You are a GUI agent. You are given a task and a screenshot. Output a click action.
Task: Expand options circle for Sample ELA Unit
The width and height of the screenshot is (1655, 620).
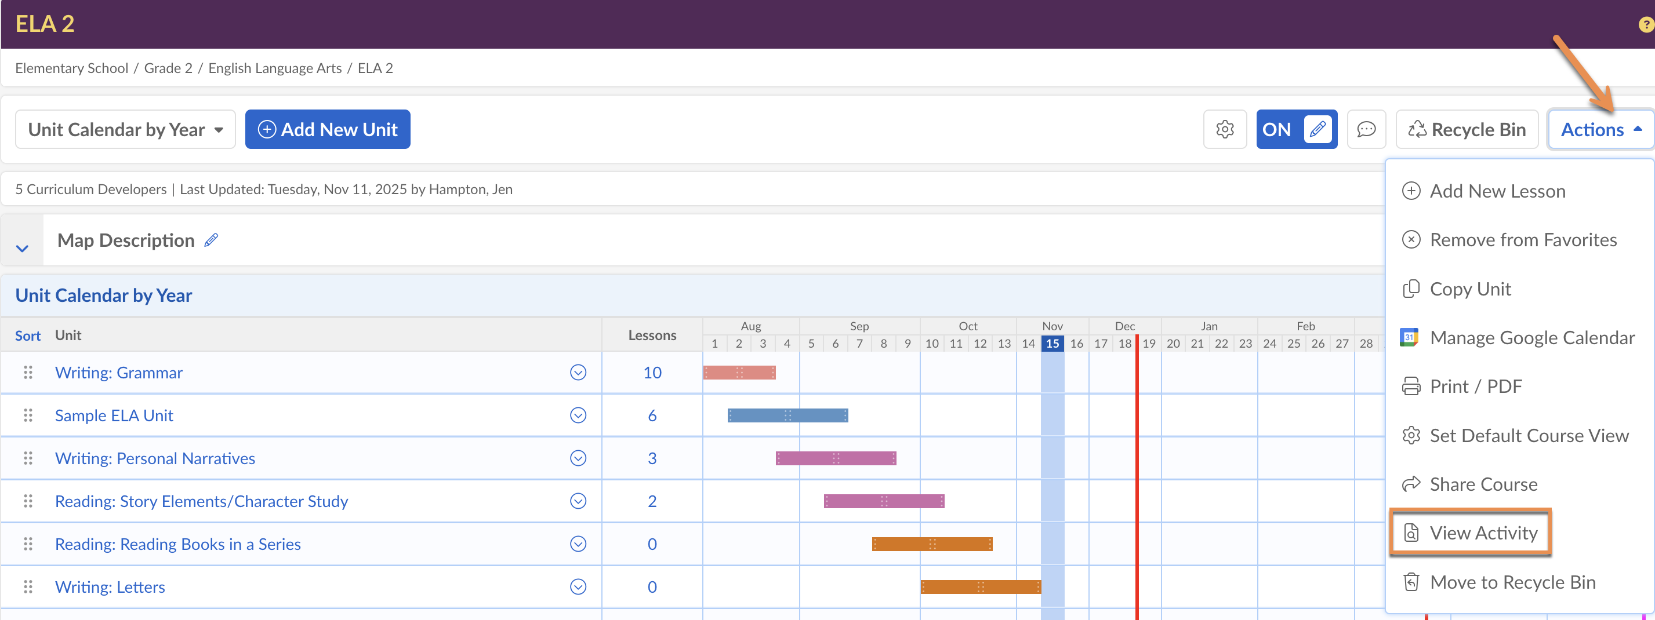click(578, 415)
